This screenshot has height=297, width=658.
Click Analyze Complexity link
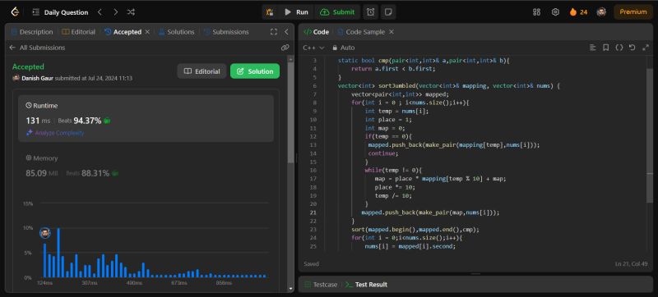tap(55, 133)
